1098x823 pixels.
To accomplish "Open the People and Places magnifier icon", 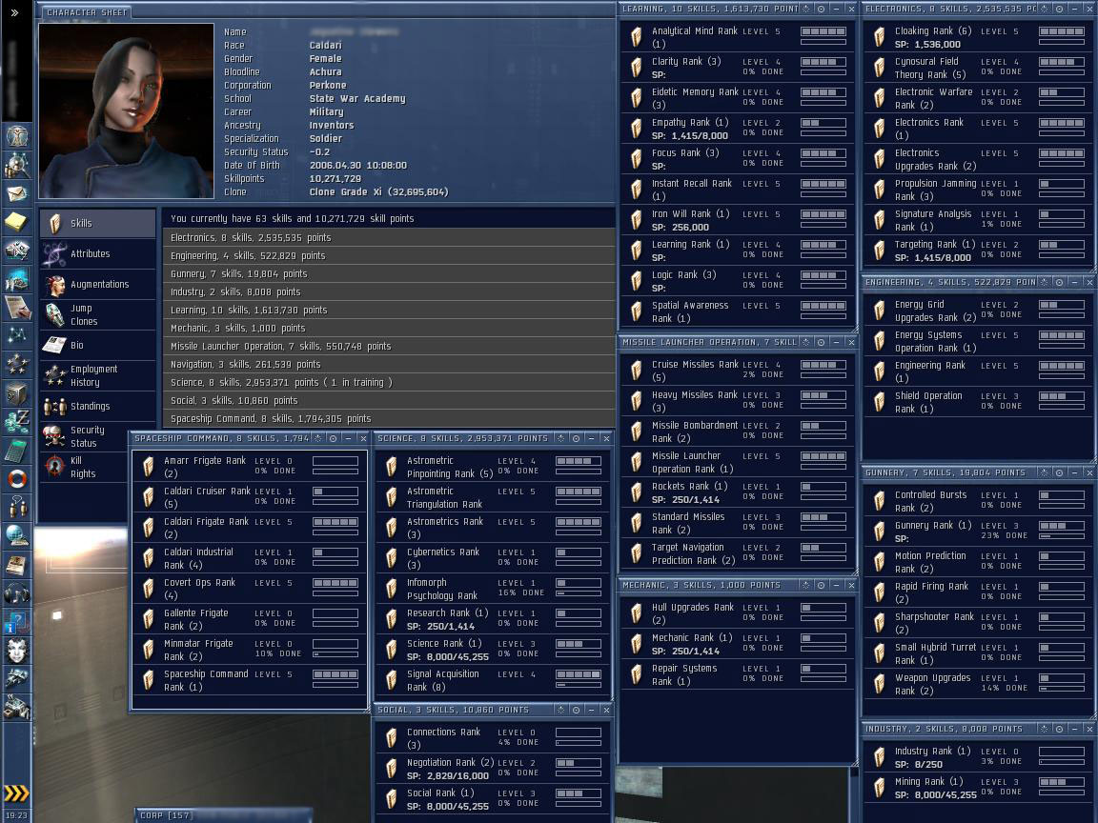I will [17, 165].
